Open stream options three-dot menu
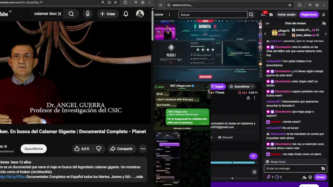Viewport: 333px width, 187px height. click(254, 98)
